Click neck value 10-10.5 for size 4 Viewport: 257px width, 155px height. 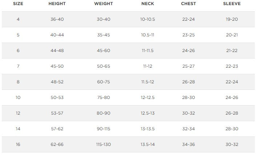click(x=148, y=19)
